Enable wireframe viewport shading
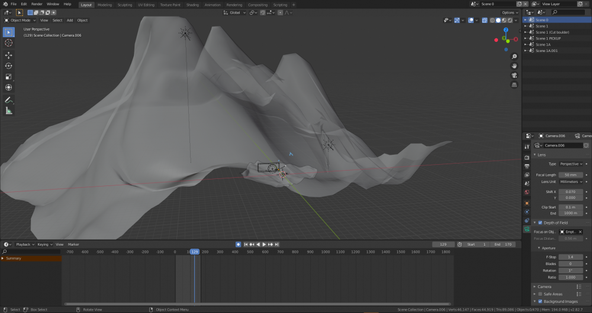592x313 pixels. [x=493, y=20]
